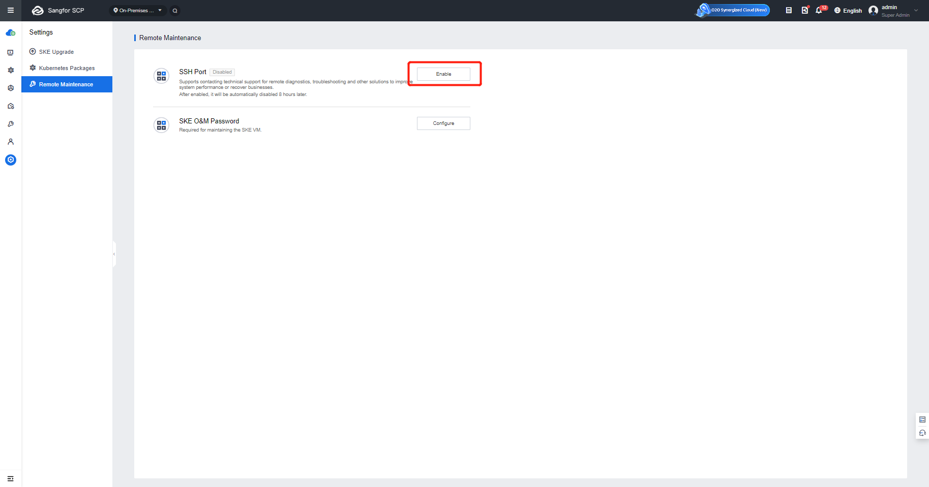The height and width of the screenshot is (487, 929).
Task: Open Kubernetes Packages settings page
Action: tap(67, 68)
